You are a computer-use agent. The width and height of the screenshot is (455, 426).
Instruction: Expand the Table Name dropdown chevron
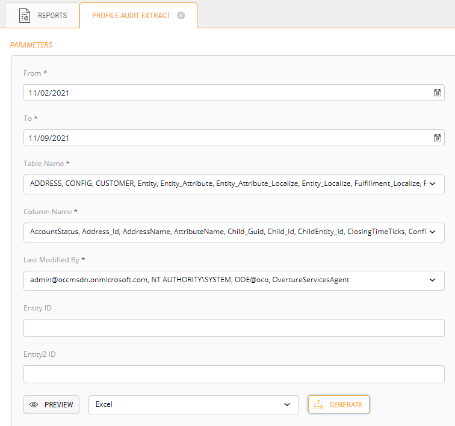click(x=432, y=184)
